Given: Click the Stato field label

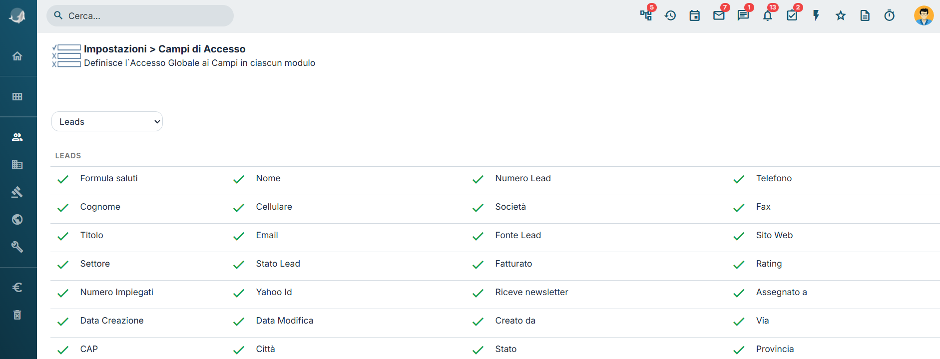Looking at the screenshot, I should tap(506, 349).
